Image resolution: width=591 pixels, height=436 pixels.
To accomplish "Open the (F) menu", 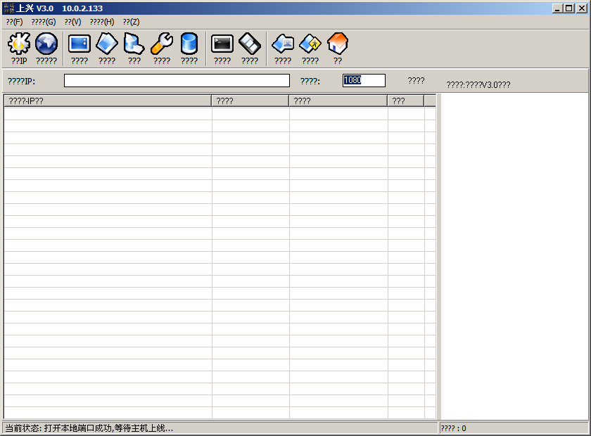I will pyautogui.click(x=14, y=22).
